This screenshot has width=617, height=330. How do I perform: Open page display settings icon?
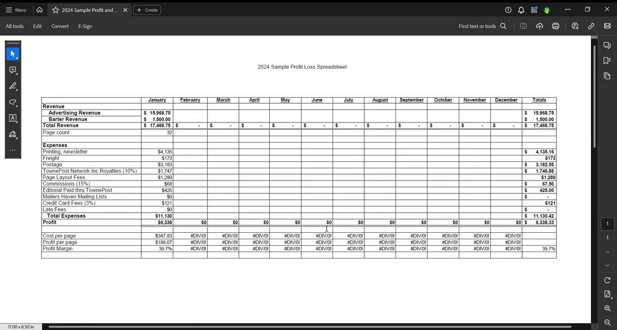point(607,294)
